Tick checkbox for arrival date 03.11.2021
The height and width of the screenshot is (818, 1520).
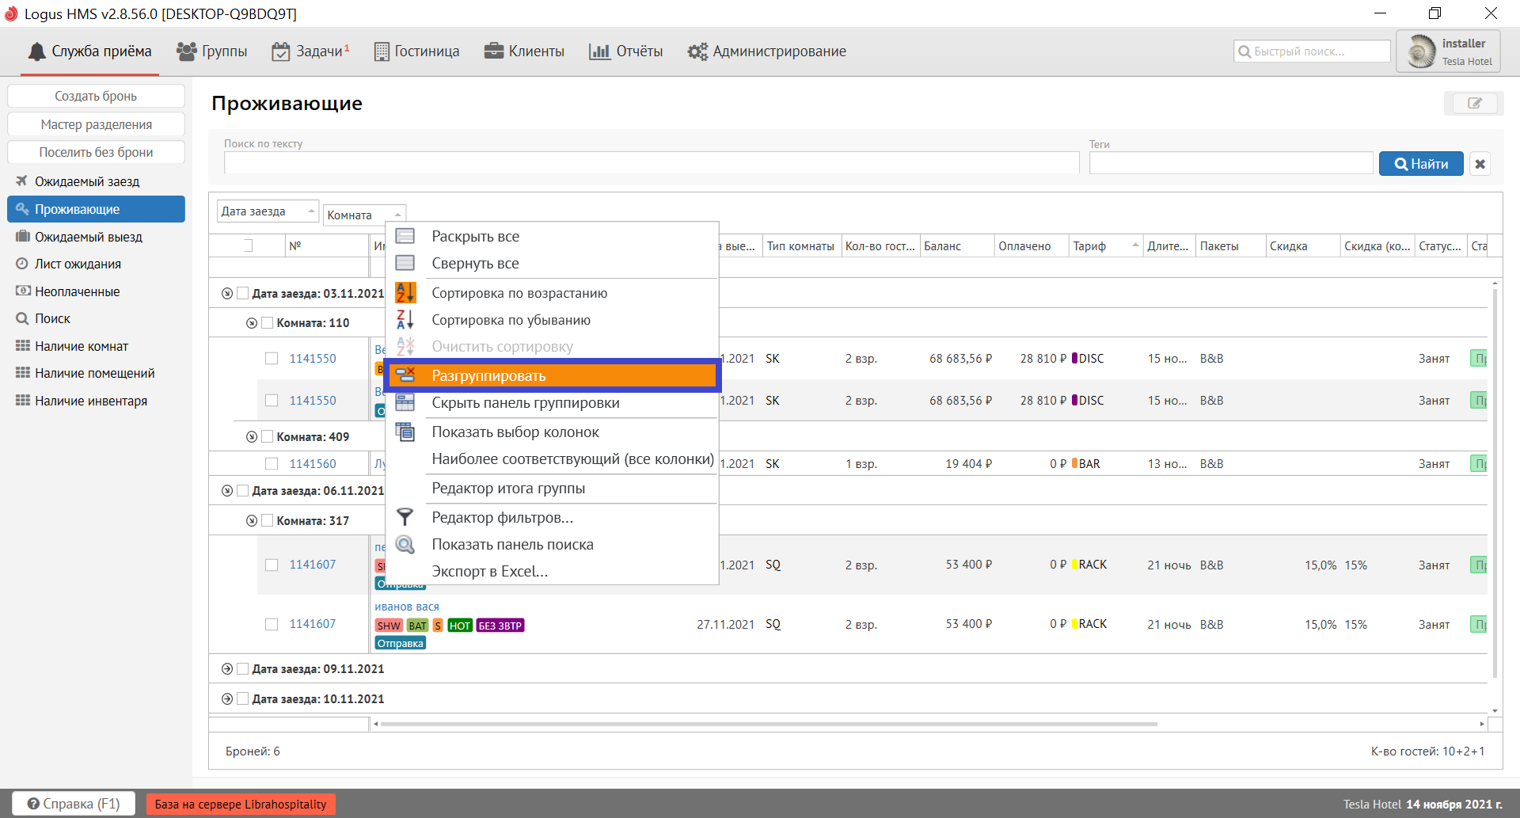(243, 293)
